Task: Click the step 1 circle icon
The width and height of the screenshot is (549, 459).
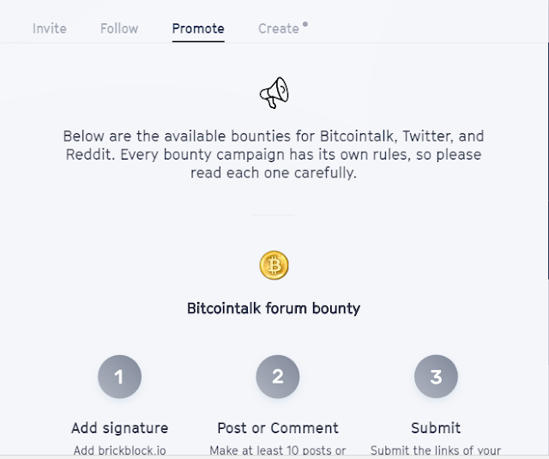Action: click(x=119, y=377)
